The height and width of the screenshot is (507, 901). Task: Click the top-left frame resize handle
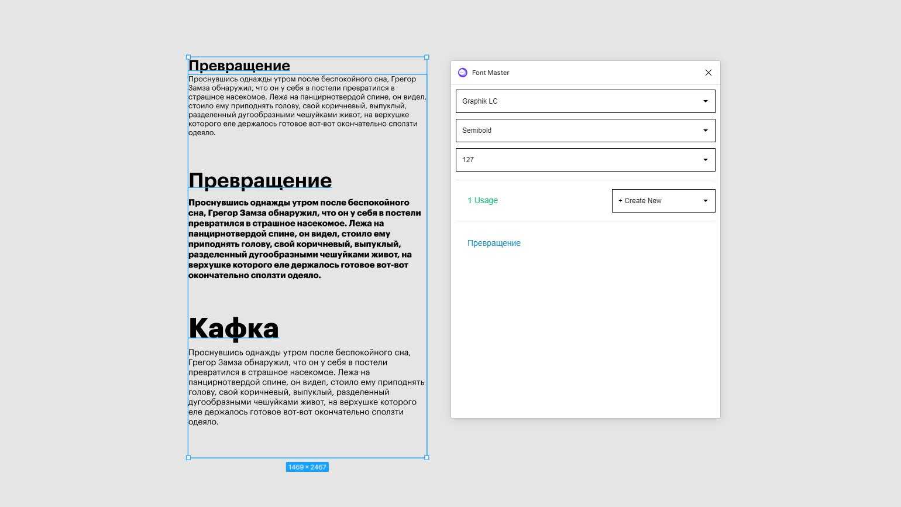click(x=188, y=57)
